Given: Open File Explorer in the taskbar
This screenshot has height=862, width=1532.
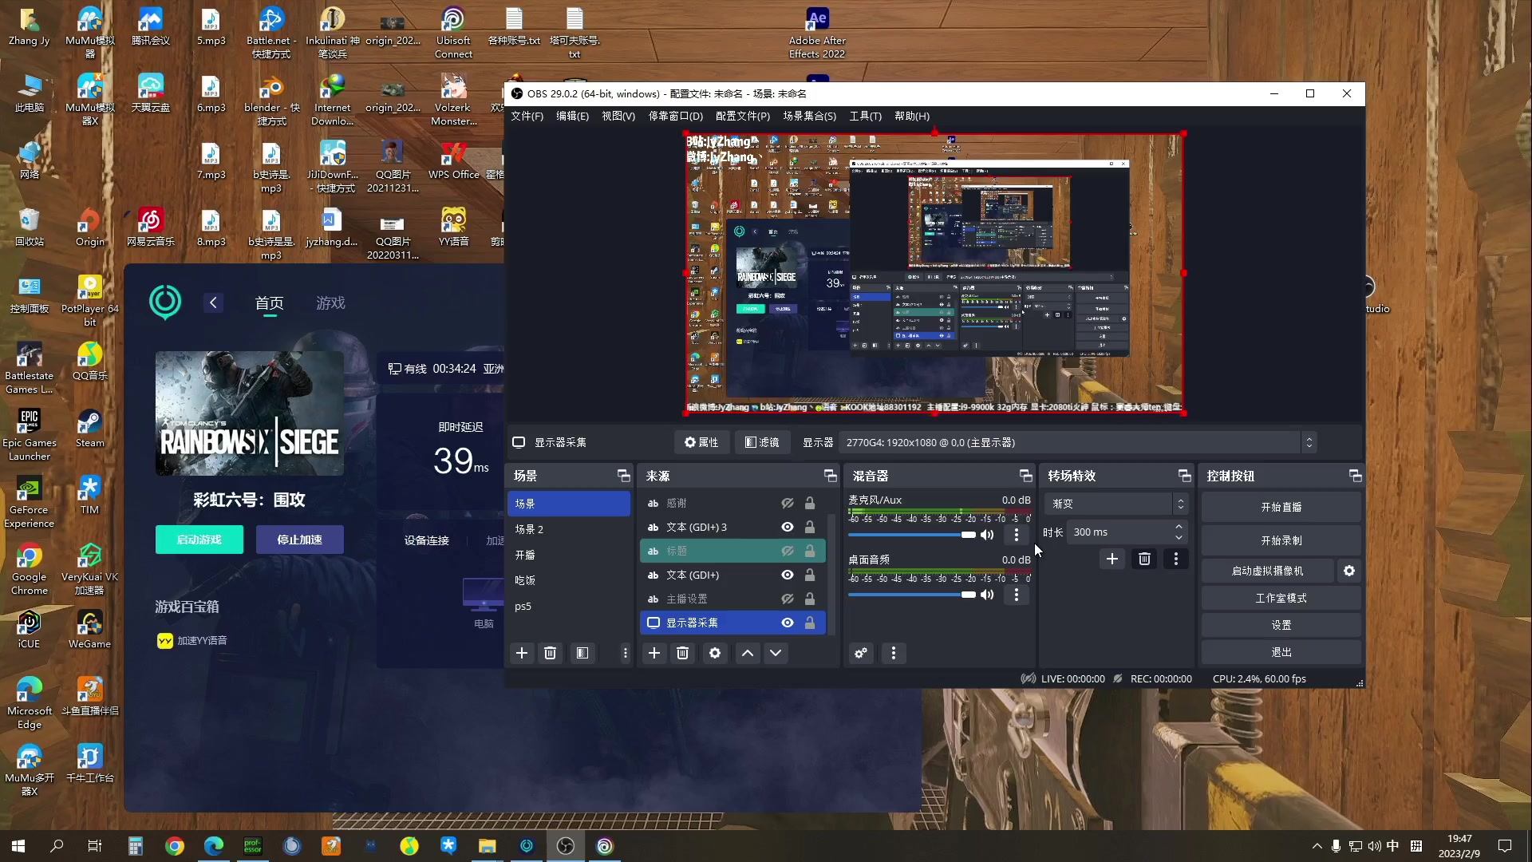Looking at the screenshot, I should click(488, 846).
